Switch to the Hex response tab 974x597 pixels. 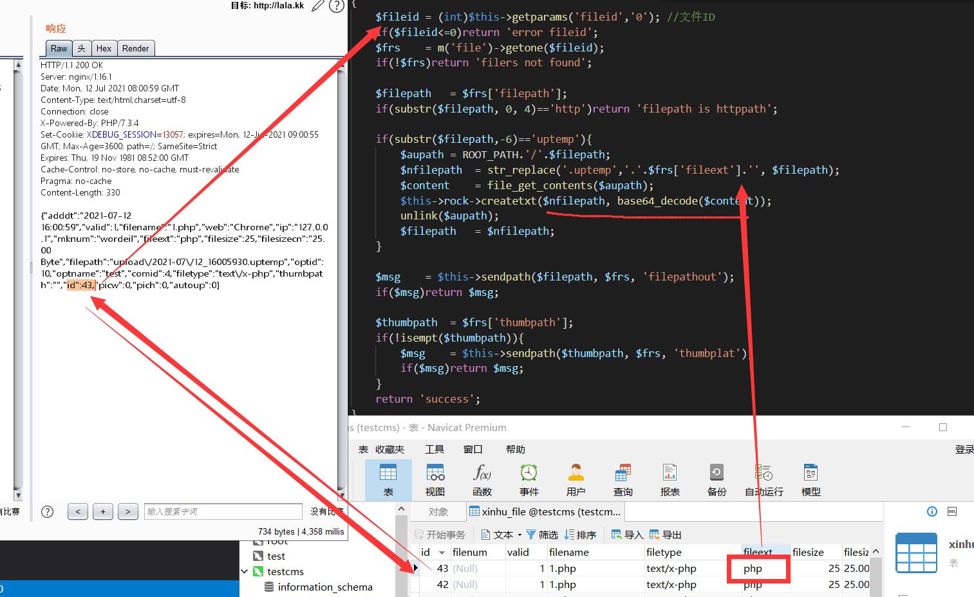click(104, 48)
